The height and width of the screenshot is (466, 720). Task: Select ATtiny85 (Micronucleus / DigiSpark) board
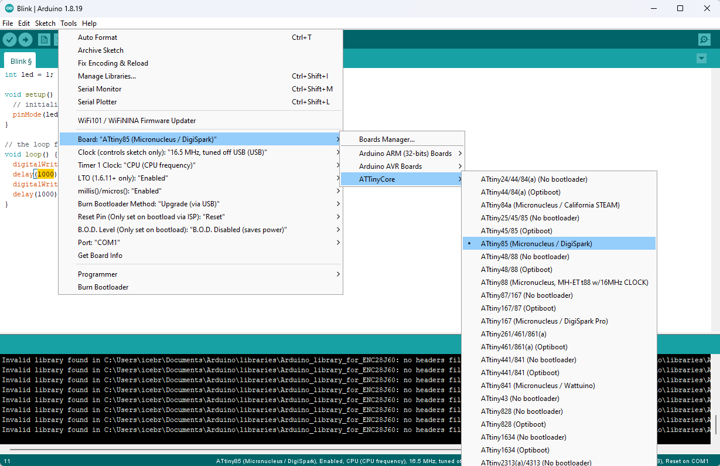pos(536,243)
